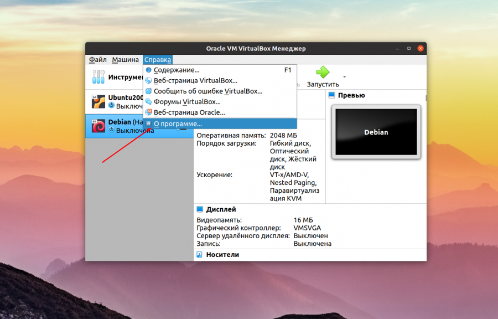Screen dimensions: 498x319
Task: Click the chat bubble icon for Форумы
Action: click(x=148, y=102)
